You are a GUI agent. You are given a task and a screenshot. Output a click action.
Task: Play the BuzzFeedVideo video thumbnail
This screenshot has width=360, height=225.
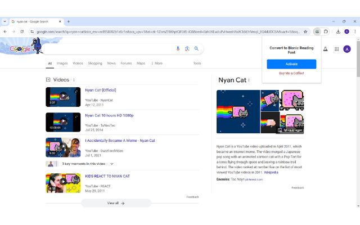63,147
